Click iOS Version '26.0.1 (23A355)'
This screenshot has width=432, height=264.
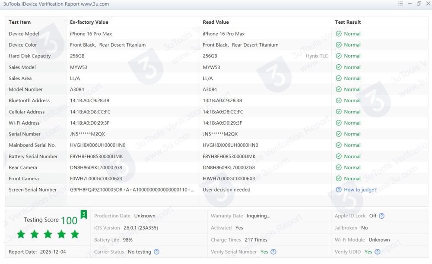pos(141,228)
